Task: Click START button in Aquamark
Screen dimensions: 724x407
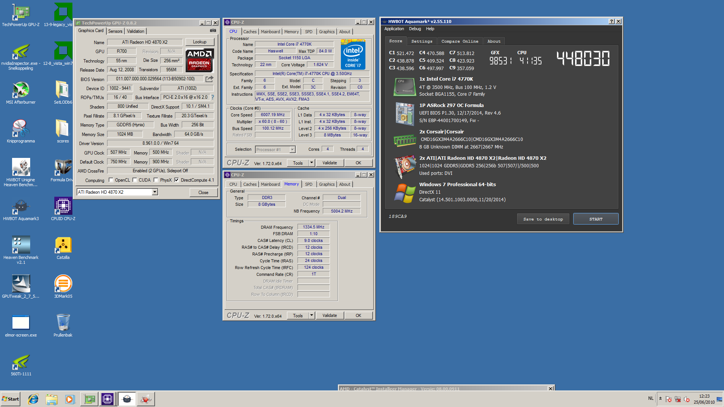Action: click(596, 219)
